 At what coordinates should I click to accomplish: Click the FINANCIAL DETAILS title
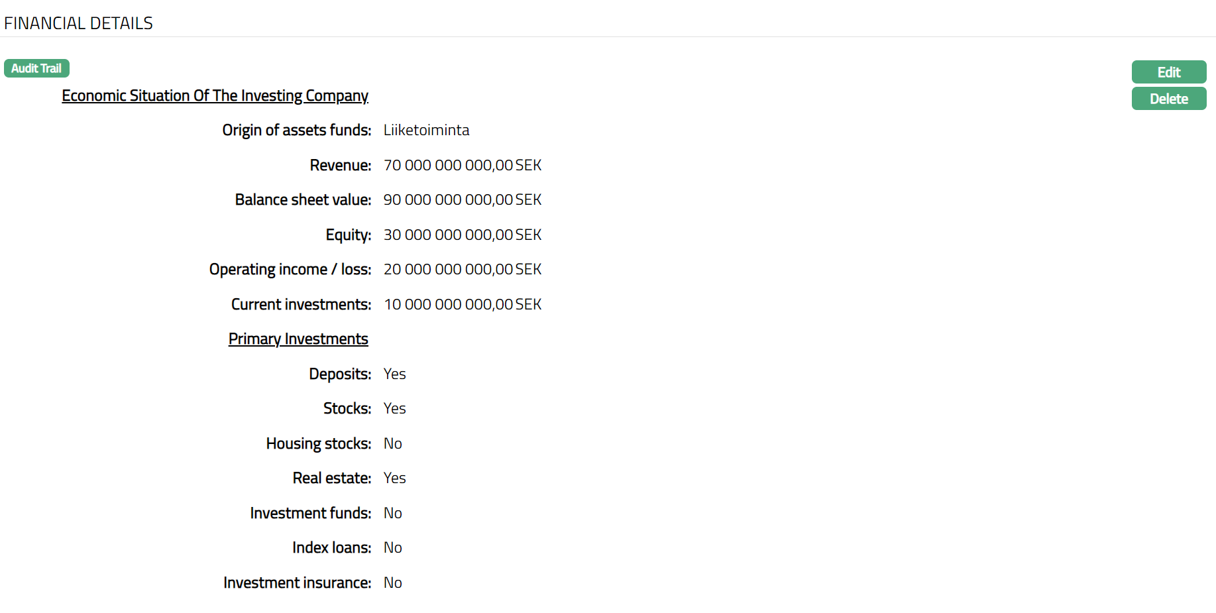[78, 23]
